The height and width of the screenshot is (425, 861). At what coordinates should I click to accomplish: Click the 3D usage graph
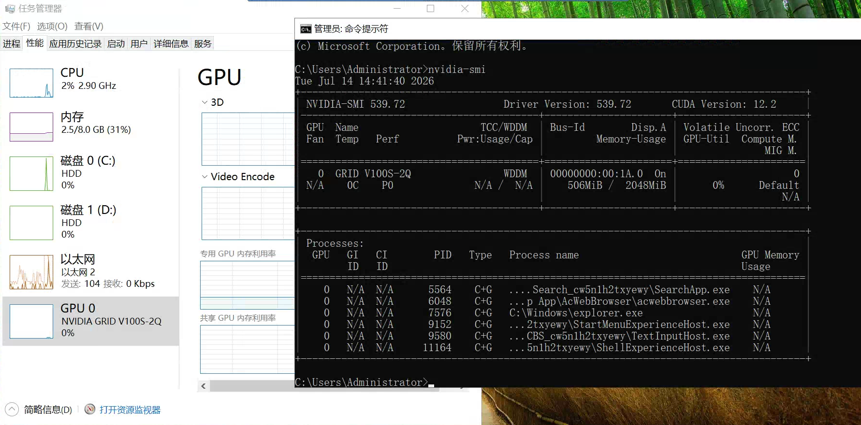248,139
